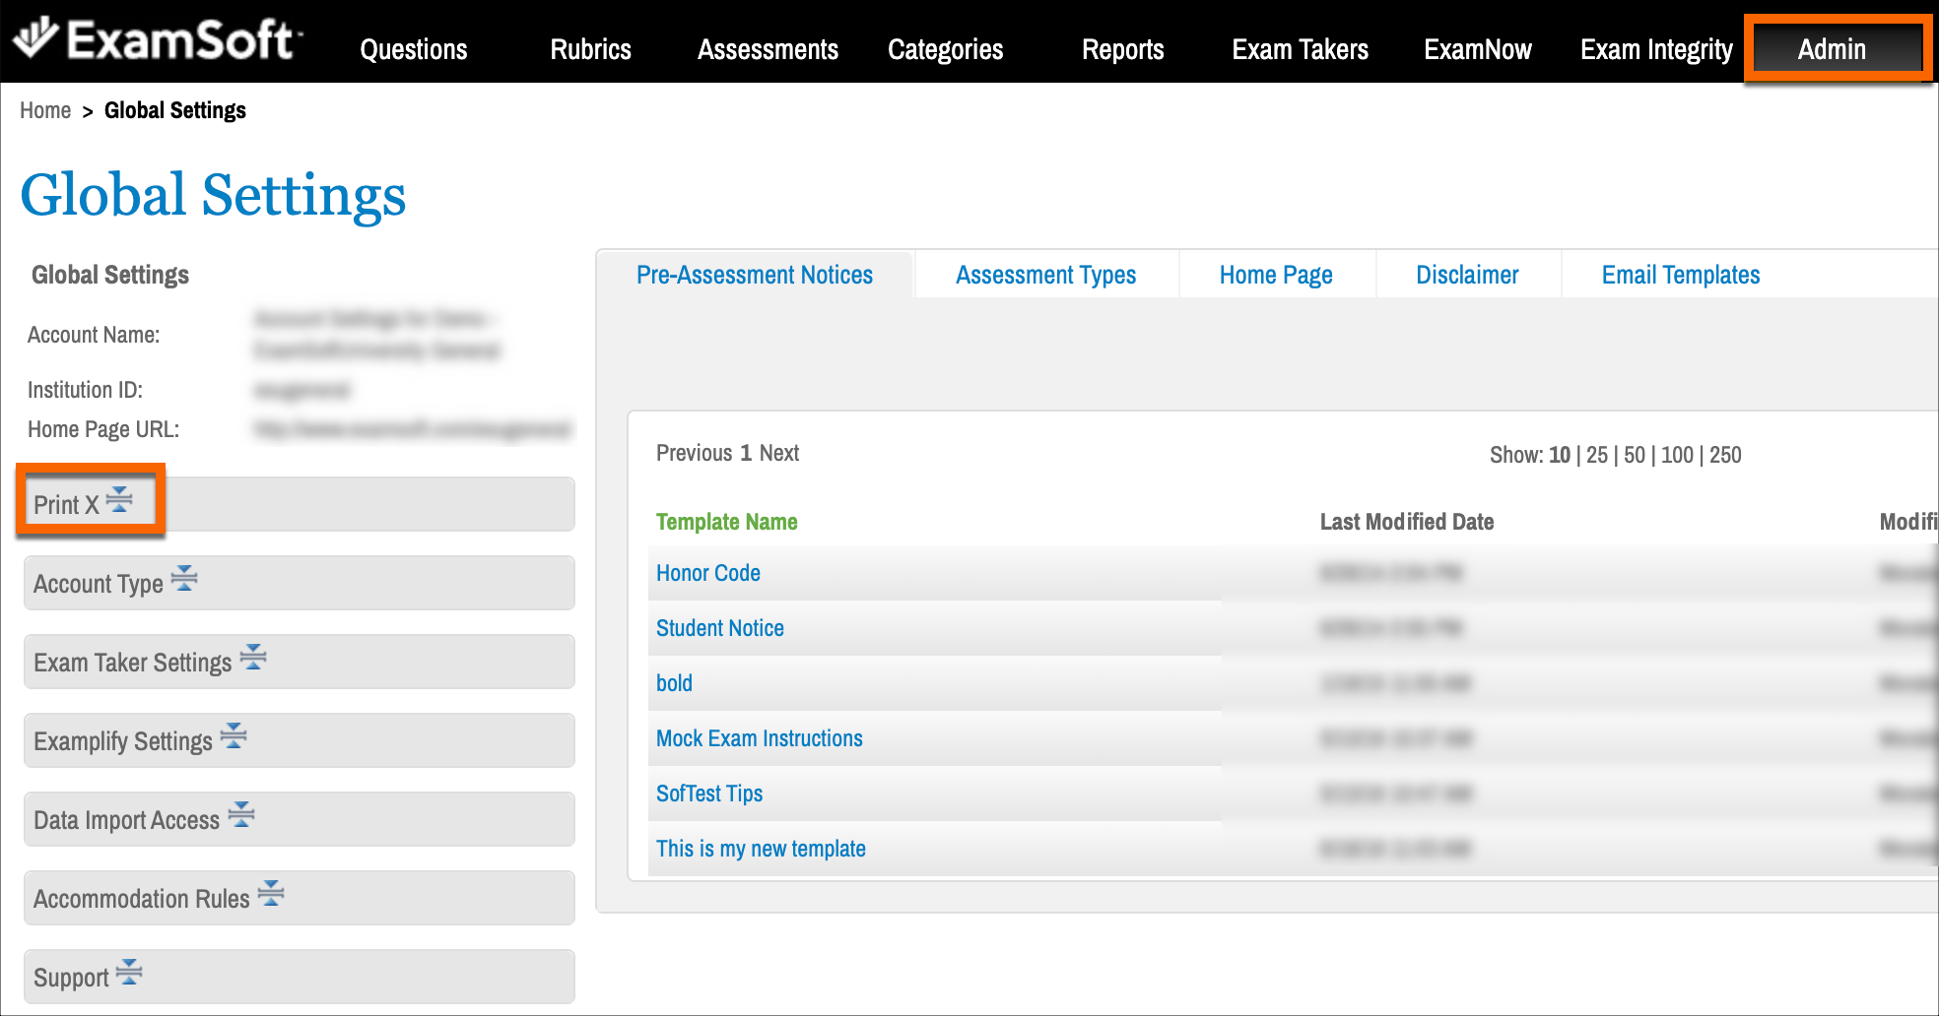
Task: Open the SofTest Tips template
Action: (x=709, y=794)
